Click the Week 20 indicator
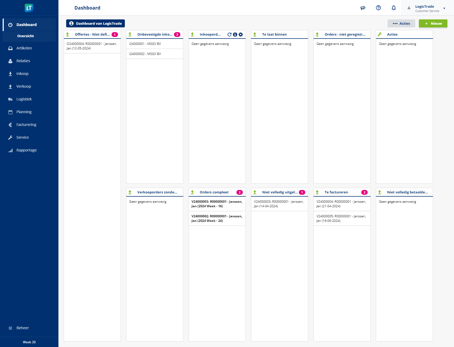454x347 pixels. pyautogui.click(x=29, y=342)
